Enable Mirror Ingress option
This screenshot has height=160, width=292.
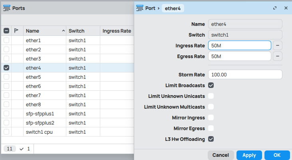(x=211, y=117)
